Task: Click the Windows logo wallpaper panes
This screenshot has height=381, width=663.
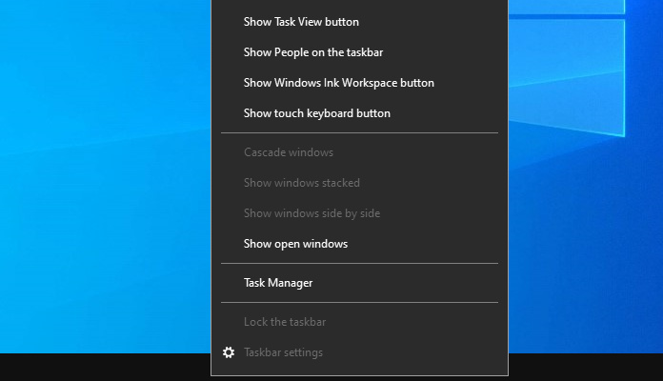Action: click(567, 68)
